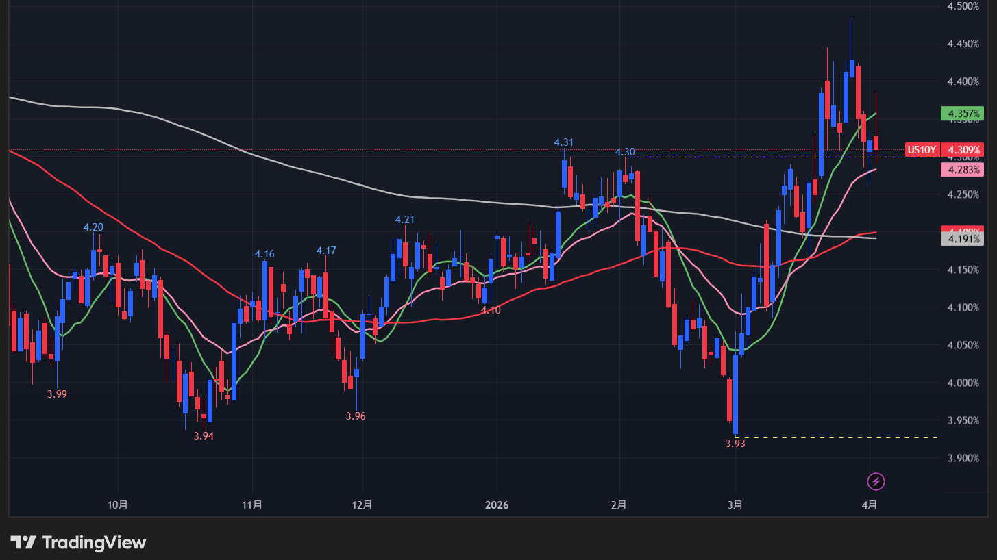997x560 pixels.
Task: Click the US10Y symbol label
Action: click(x=922, y=149)
